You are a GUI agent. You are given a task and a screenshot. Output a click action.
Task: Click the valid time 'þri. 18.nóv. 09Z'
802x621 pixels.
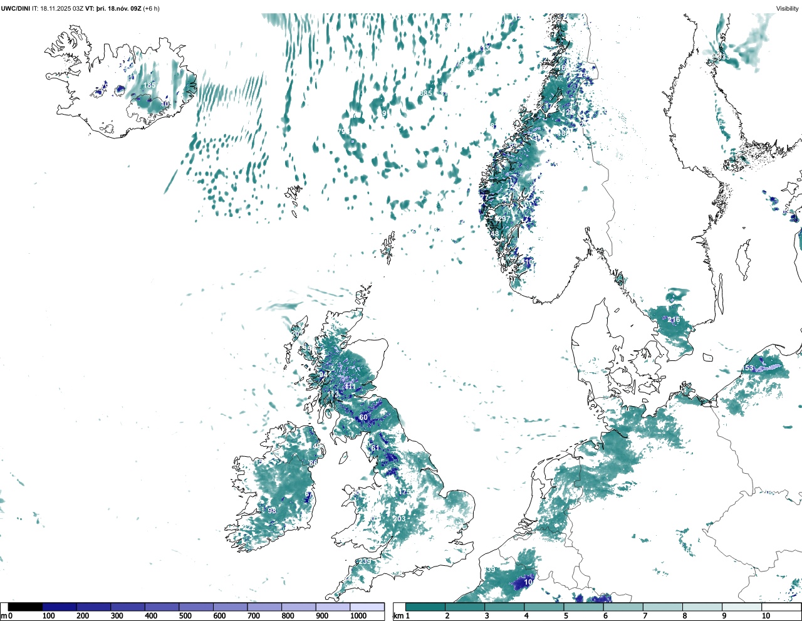(x=119, y=8)
